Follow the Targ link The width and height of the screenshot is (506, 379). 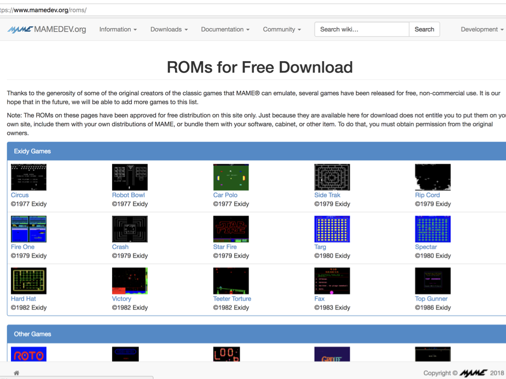click(320, 247)
